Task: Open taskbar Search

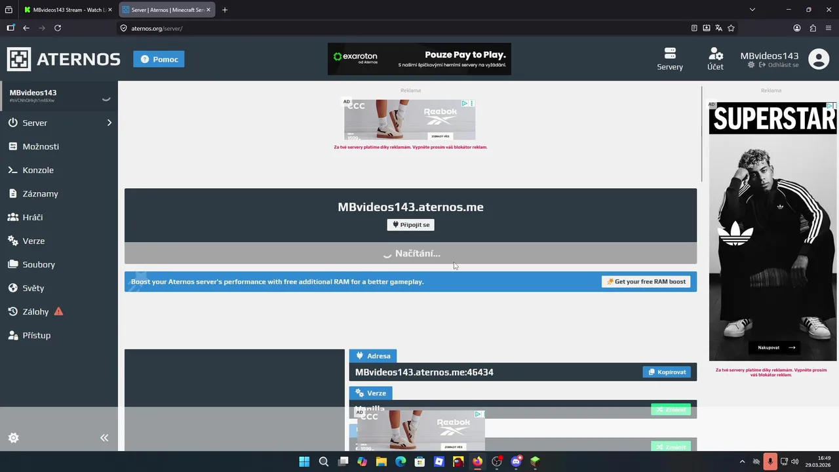Action: coord(324,462)
